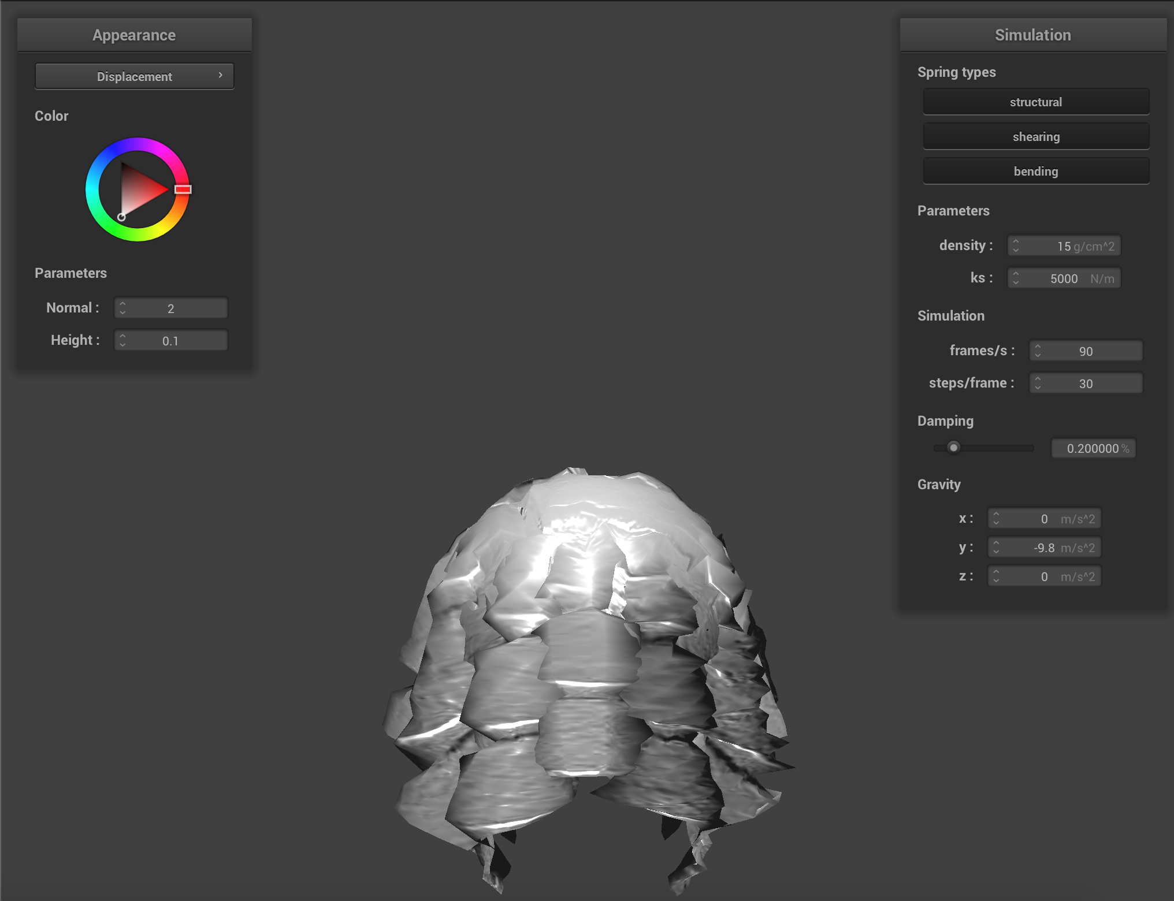1174x901 pixels.
Task: Toggle the shearing spring type
Action: 1036,137
